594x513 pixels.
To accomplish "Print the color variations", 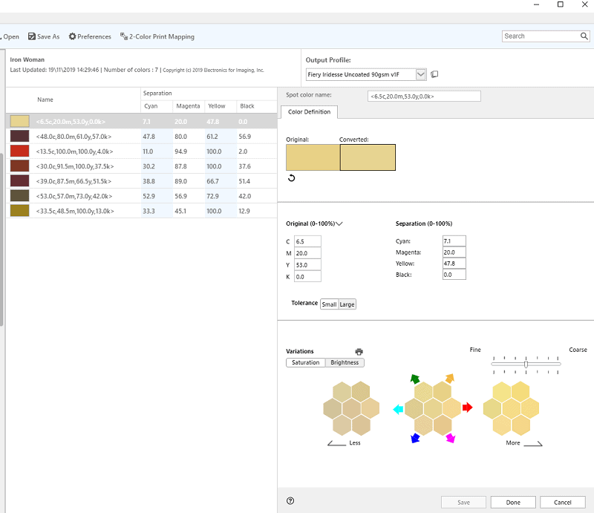I will (359, 351).
